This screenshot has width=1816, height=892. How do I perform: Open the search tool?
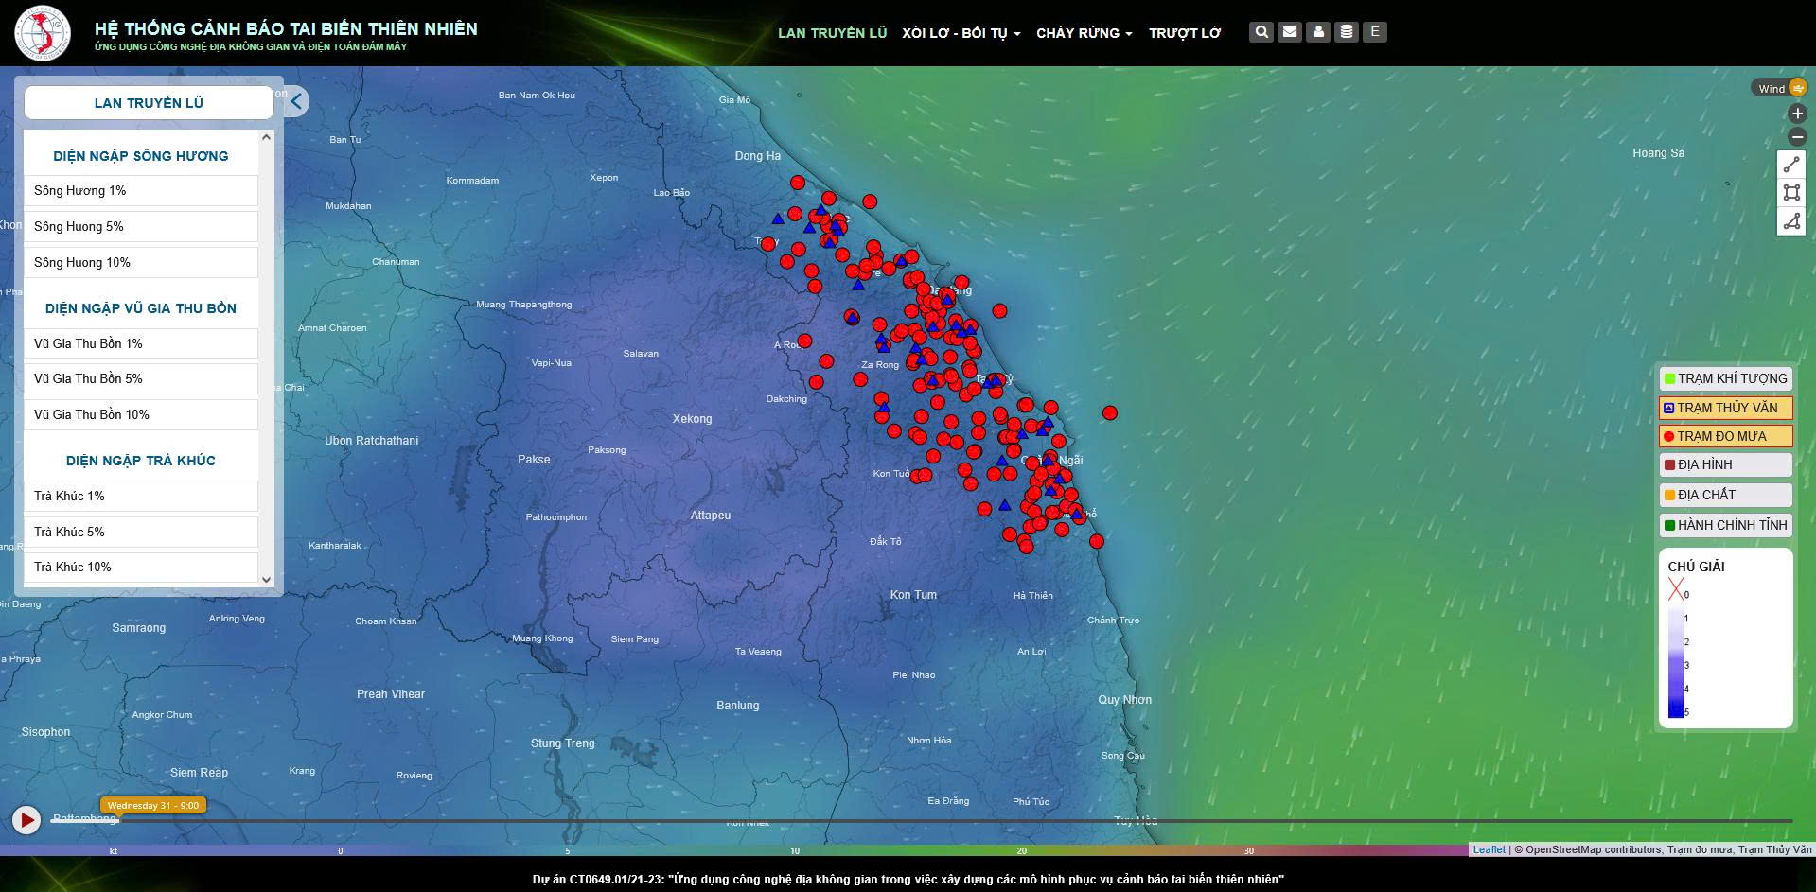coord(1261,31)
